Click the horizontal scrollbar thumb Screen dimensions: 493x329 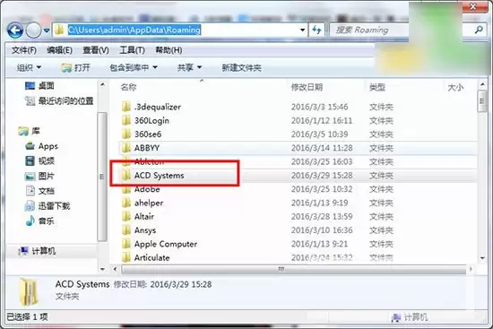[294, 269]
